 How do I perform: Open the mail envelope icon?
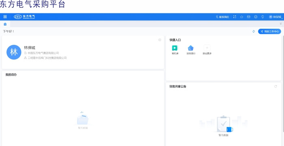pyautogui.click(x=249, y=17)
